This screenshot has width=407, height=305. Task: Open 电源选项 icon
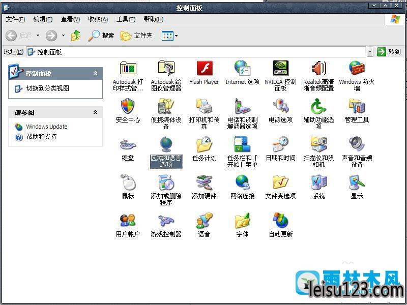tap(281, 106)
